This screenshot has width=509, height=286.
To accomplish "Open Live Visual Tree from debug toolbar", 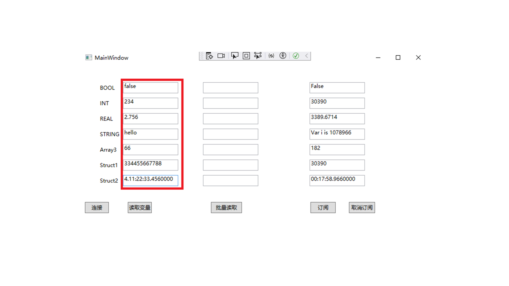I will point(209,56).
